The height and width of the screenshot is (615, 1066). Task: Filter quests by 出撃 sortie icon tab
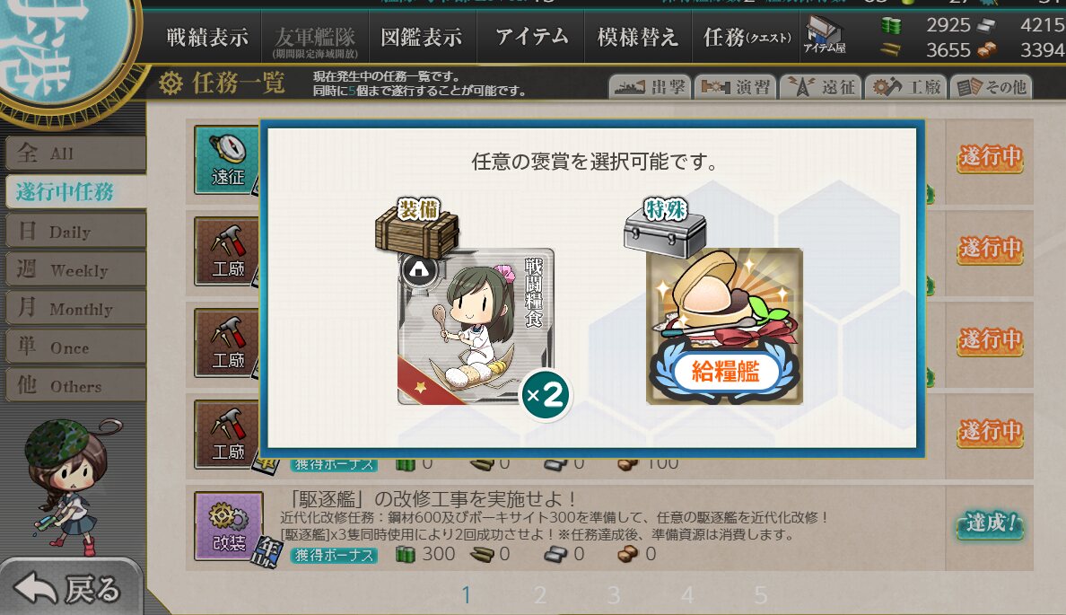click(x=650, y=87)
